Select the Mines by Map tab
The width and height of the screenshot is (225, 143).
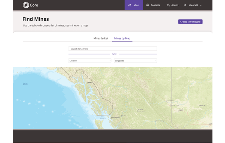pos(122,38)
